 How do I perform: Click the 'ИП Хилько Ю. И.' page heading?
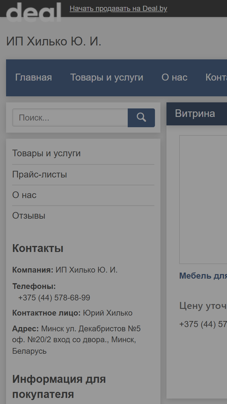(54, 41)
